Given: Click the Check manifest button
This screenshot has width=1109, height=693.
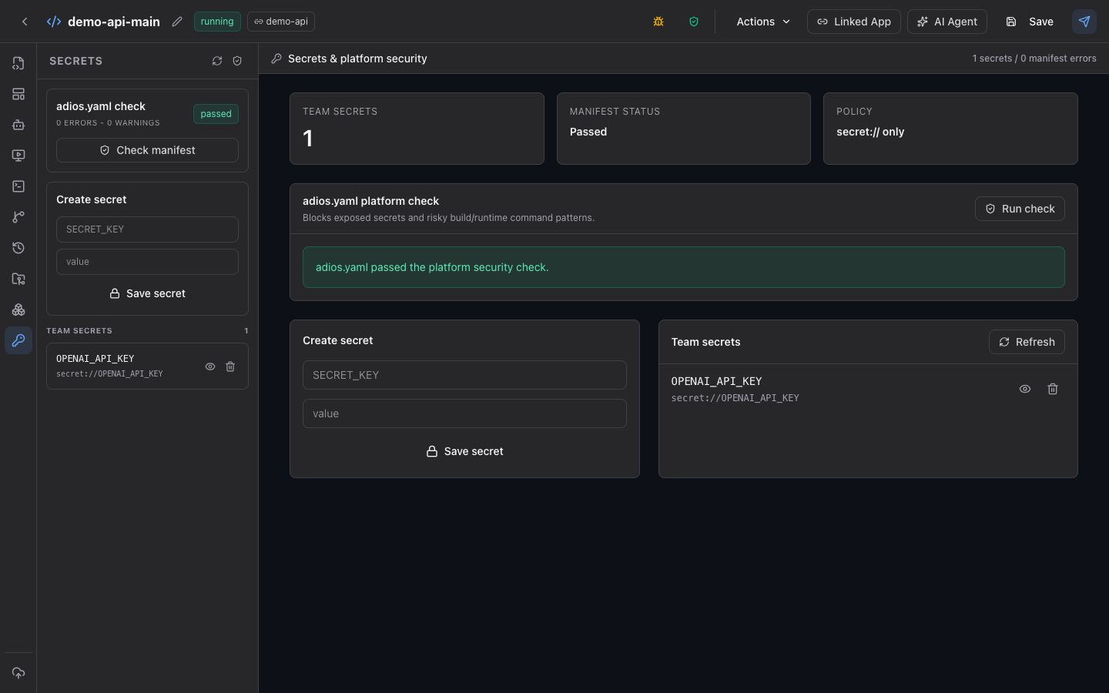Looking at the screenshot, I should 147,150.
